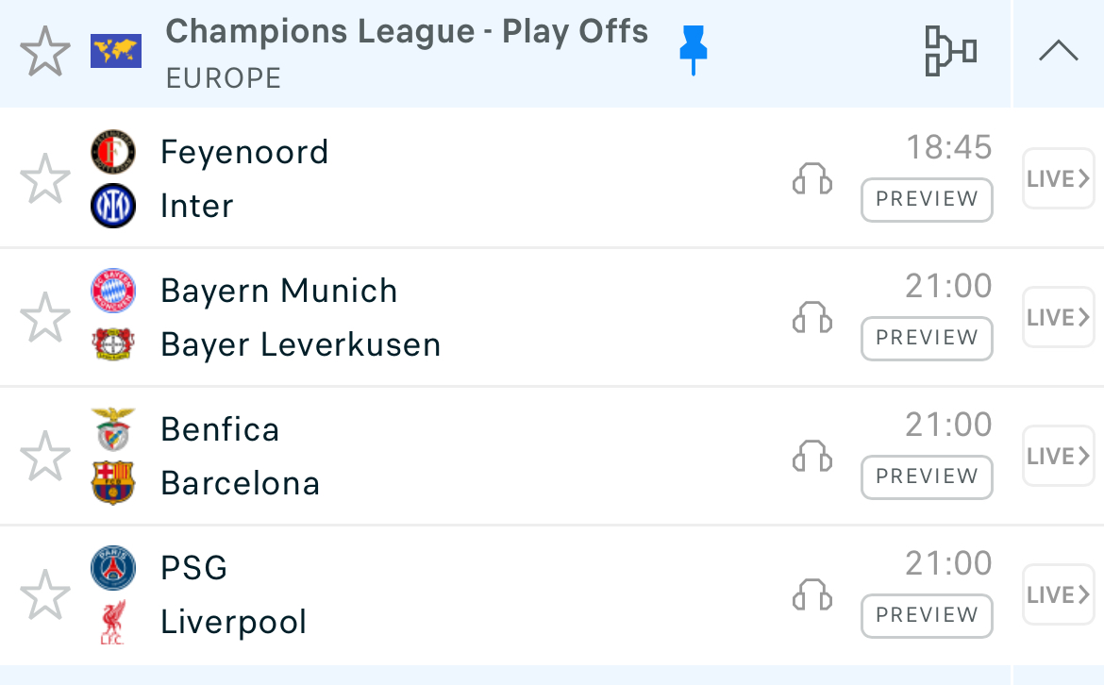
Task: Listen to Benfica vs Barcelona audio
Action: coord(811,456)
